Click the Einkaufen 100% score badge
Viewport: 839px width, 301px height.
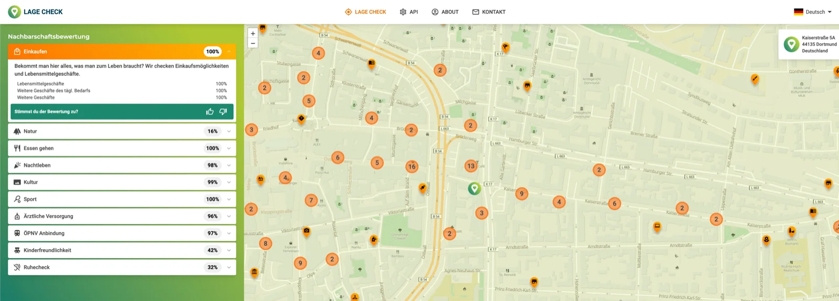tap(212, 51)
